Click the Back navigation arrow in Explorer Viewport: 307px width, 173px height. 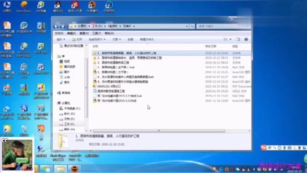point(56,26)
